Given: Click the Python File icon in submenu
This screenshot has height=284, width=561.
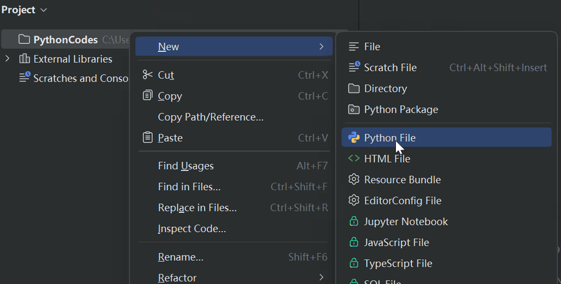Looking at the screenshot, I should tap(354, 138).
